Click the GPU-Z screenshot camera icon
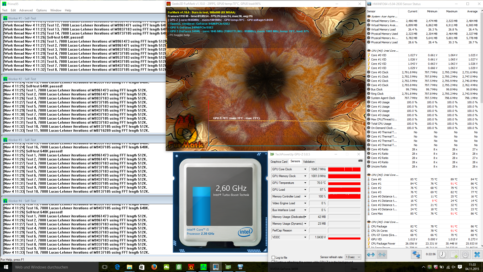Screen dimensions: 483x272 click(x=360, y=161)
